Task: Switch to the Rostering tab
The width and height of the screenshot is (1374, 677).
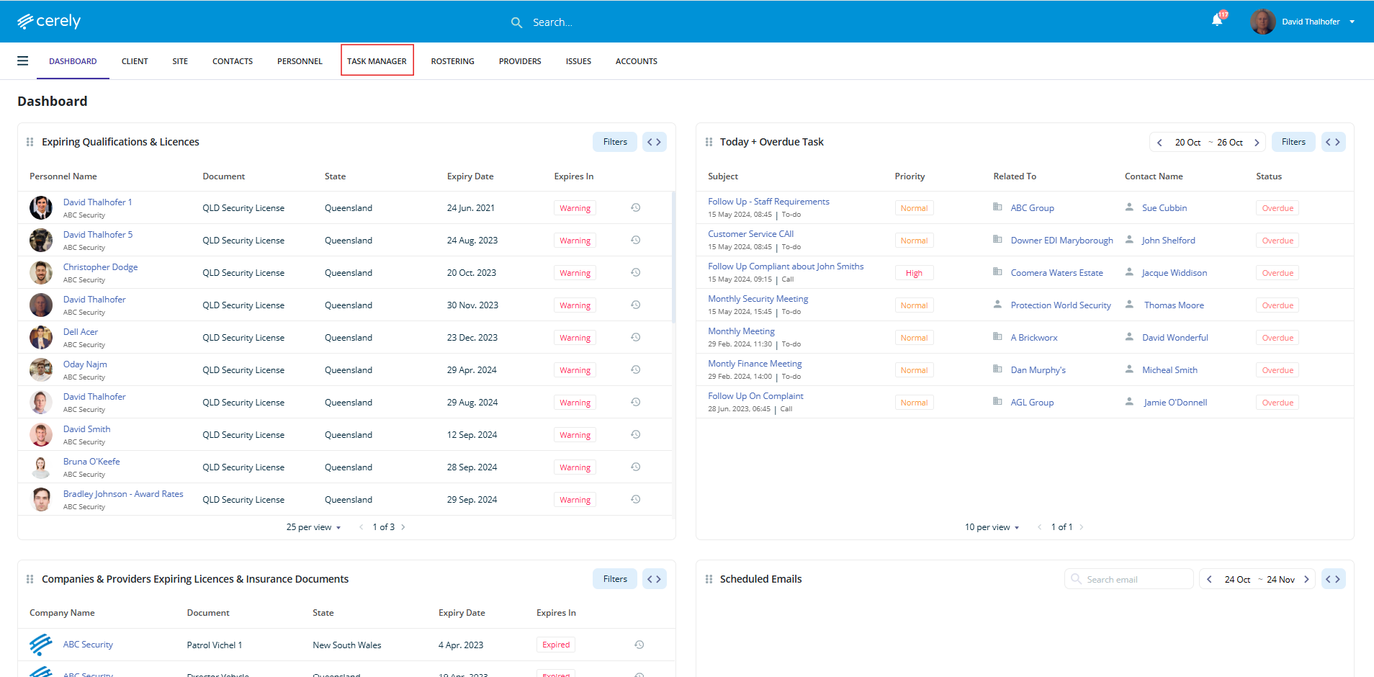Action: click(x=452, y=61)
